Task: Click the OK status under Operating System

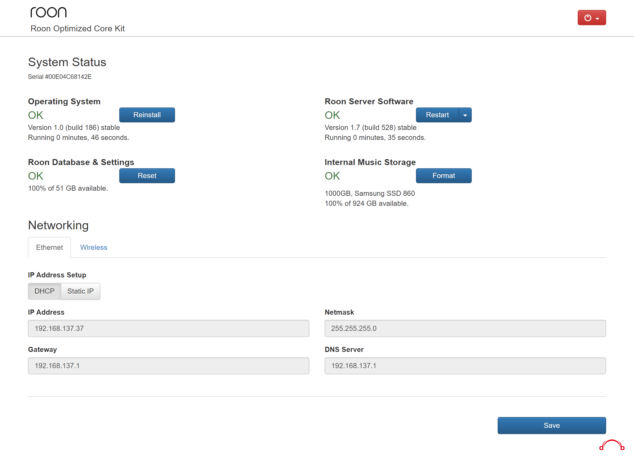Action: (x=35, y=115)
